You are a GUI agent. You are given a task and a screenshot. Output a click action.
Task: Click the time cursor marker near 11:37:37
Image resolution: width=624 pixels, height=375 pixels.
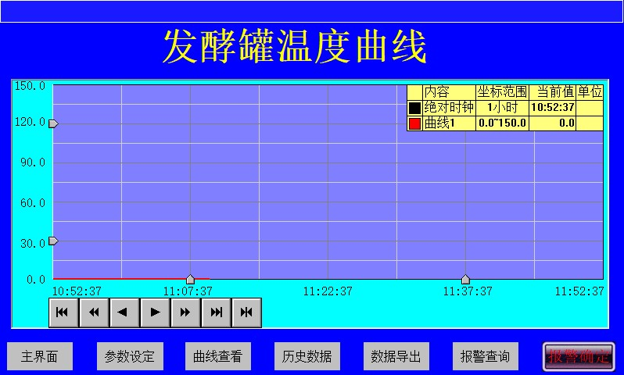[x=465, y=279]
